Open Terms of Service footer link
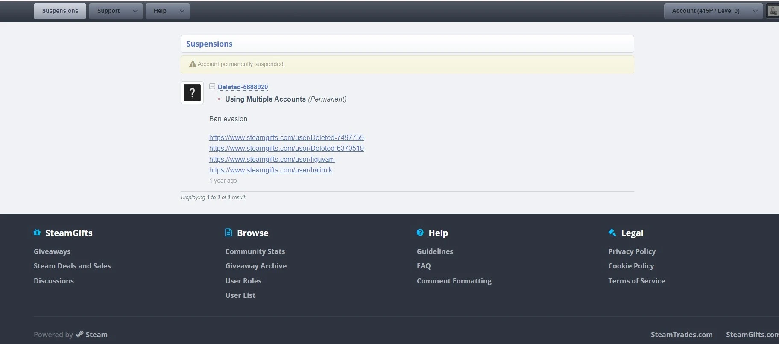The width and height of the screenshot is (779, 344). pos(636,281)
